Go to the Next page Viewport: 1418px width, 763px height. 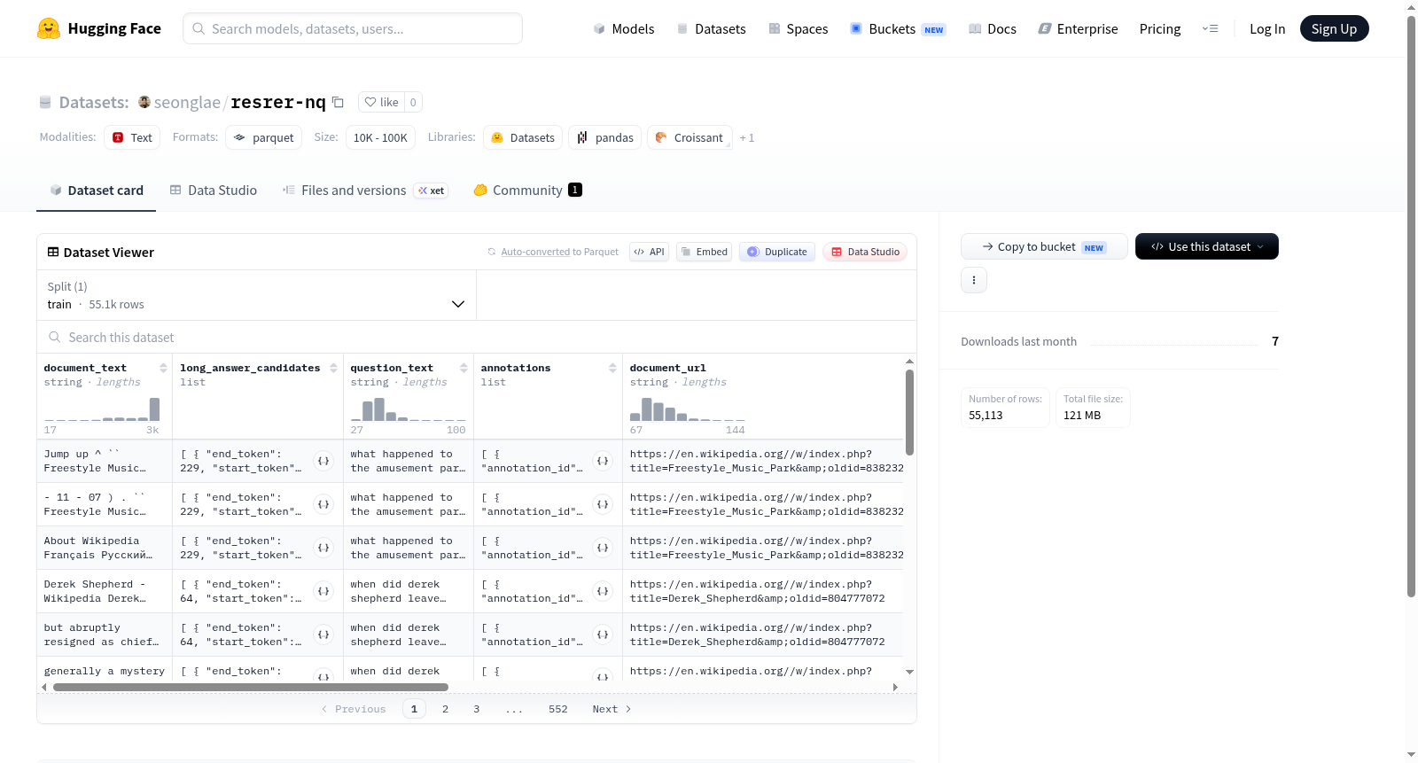coord(612,709)
